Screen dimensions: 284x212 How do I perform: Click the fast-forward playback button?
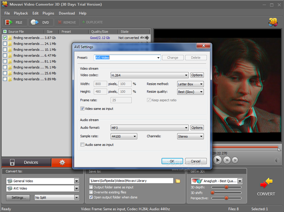[x=227, y=160]
